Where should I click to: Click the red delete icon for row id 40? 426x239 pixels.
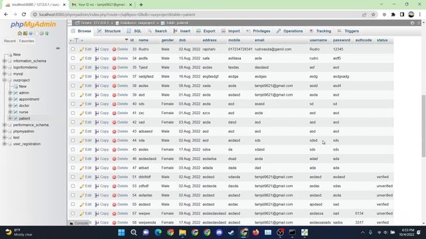[x=114, y=104]
